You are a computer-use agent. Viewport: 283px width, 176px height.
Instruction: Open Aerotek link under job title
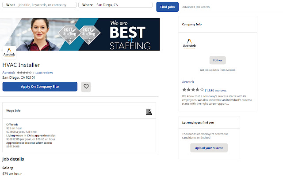[9, 73]
